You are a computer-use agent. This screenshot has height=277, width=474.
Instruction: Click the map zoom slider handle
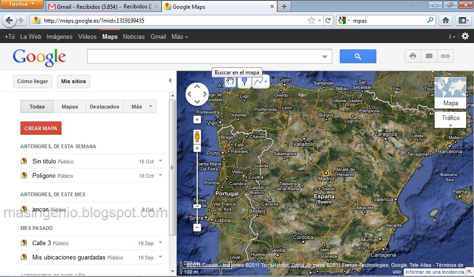[x=197, y=206]
